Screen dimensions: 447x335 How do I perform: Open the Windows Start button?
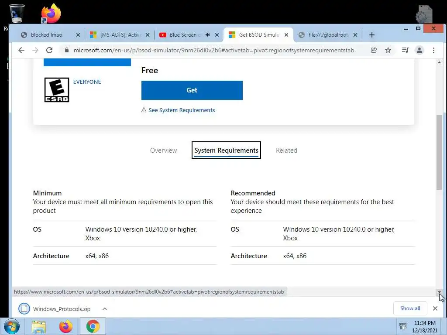tap(12, 326)
